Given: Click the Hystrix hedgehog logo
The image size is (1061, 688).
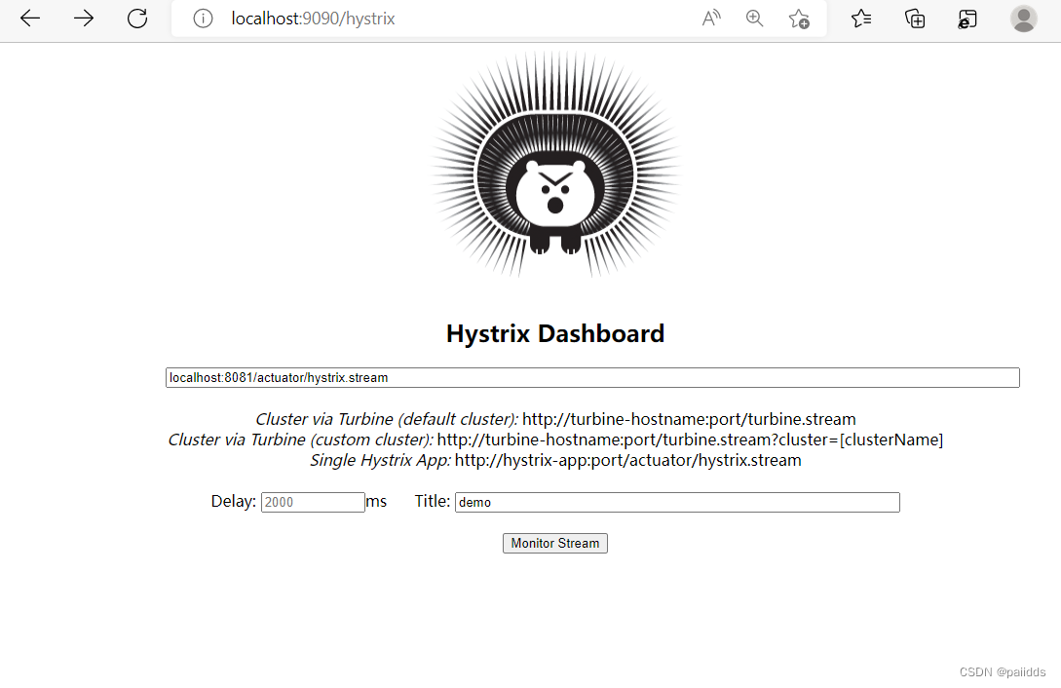Looking at the screenshot, I should [x=555, y=165].
